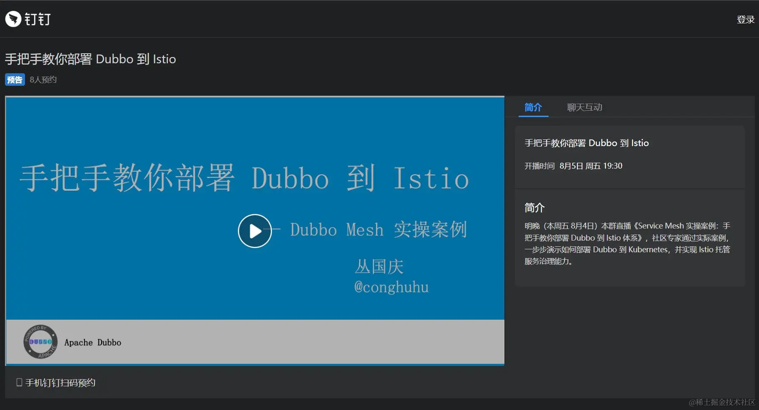Switch to the 聊天互动 tab

[584, 107]
